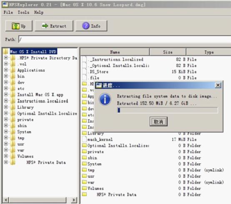Expand Install Mac OS X.app tree node
The image size is (231, 204).
pos(6,94)
